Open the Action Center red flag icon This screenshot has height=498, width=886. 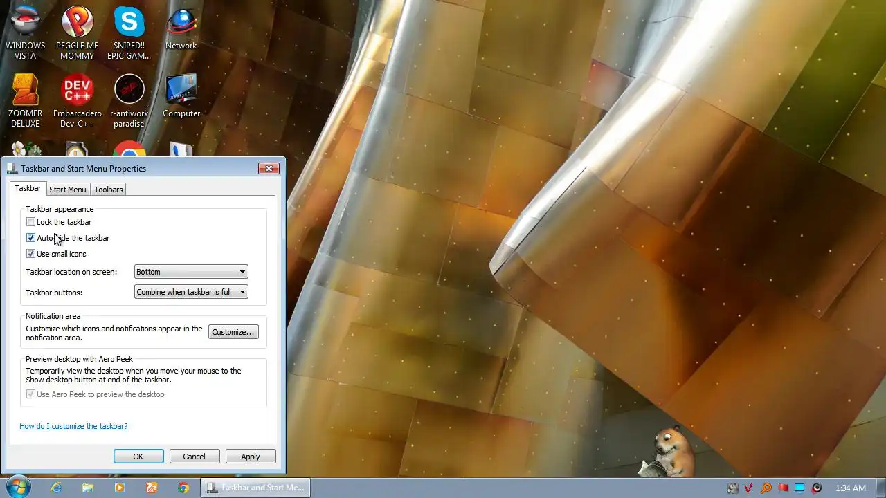[783, 488]
